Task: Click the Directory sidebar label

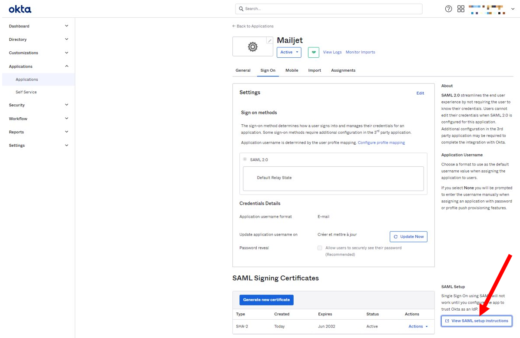Action: pyautogui.click(x=17, y=40)
